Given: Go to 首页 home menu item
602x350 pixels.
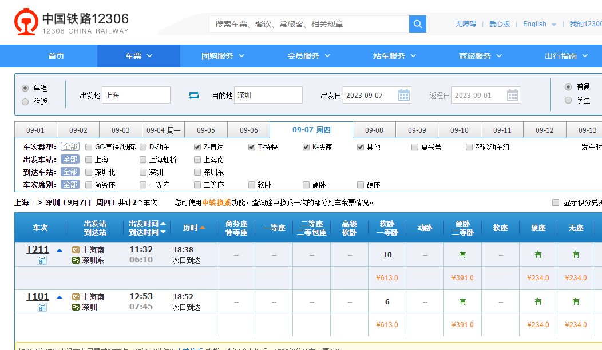Looking at the screenshot, I should pyautogui.click(x=56, y=56).
